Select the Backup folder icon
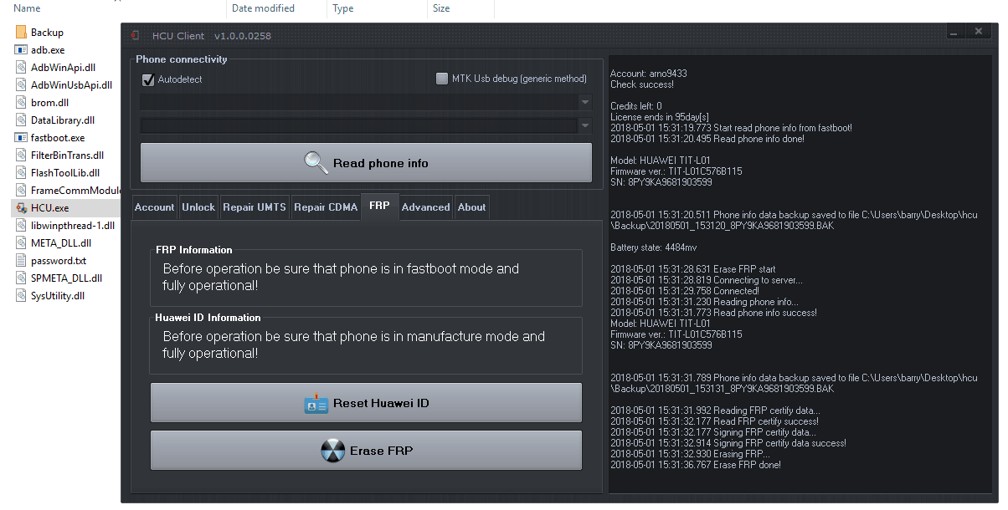 (21, 33)
